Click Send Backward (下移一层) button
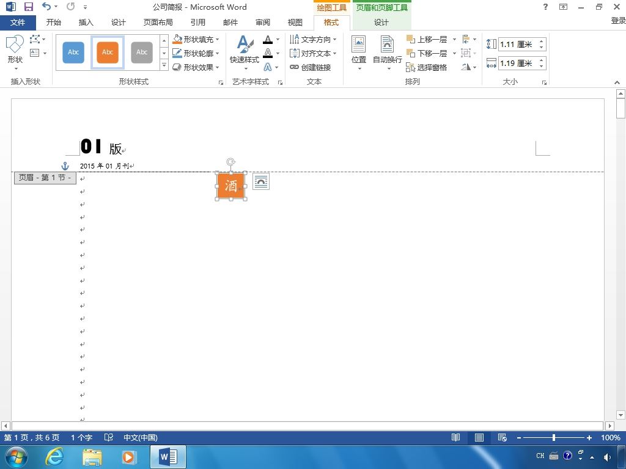The image size is (626, 469). point(426,53)
